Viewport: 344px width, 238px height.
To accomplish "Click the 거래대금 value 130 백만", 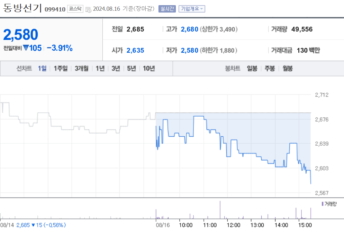I will pyautogui.click(x=308, y=50).
